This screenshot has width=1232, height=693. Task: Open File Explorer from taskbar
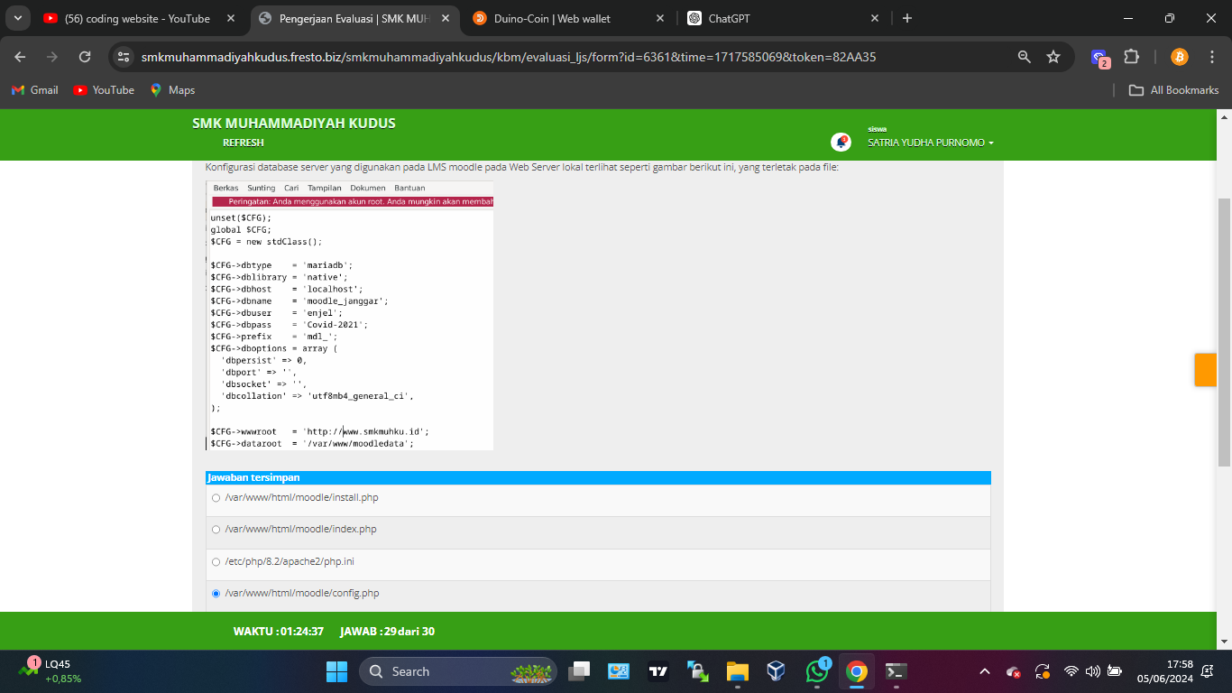(x=738, y=671)
